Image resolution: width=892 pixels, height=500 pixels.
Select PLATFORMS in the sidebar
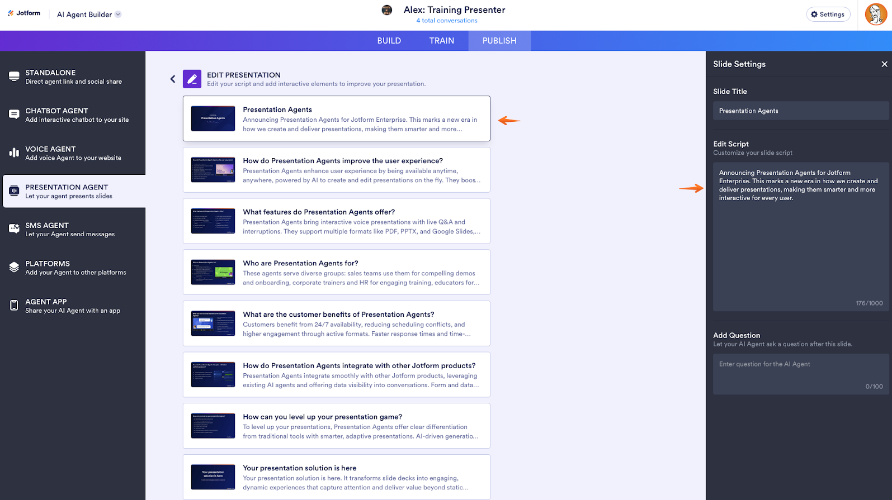point(73,268)
